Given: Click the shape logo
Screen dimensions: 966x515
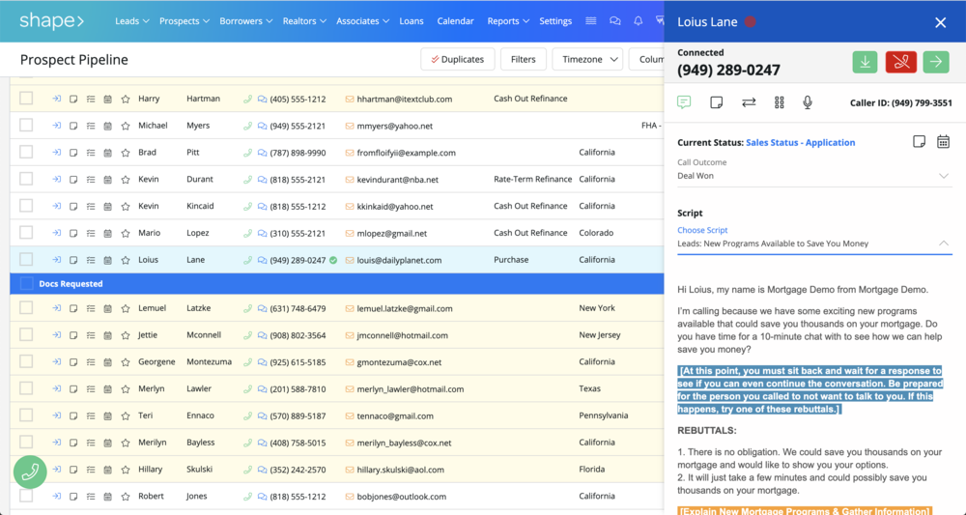Looking at the screenshot, I should tap(51, 21).
